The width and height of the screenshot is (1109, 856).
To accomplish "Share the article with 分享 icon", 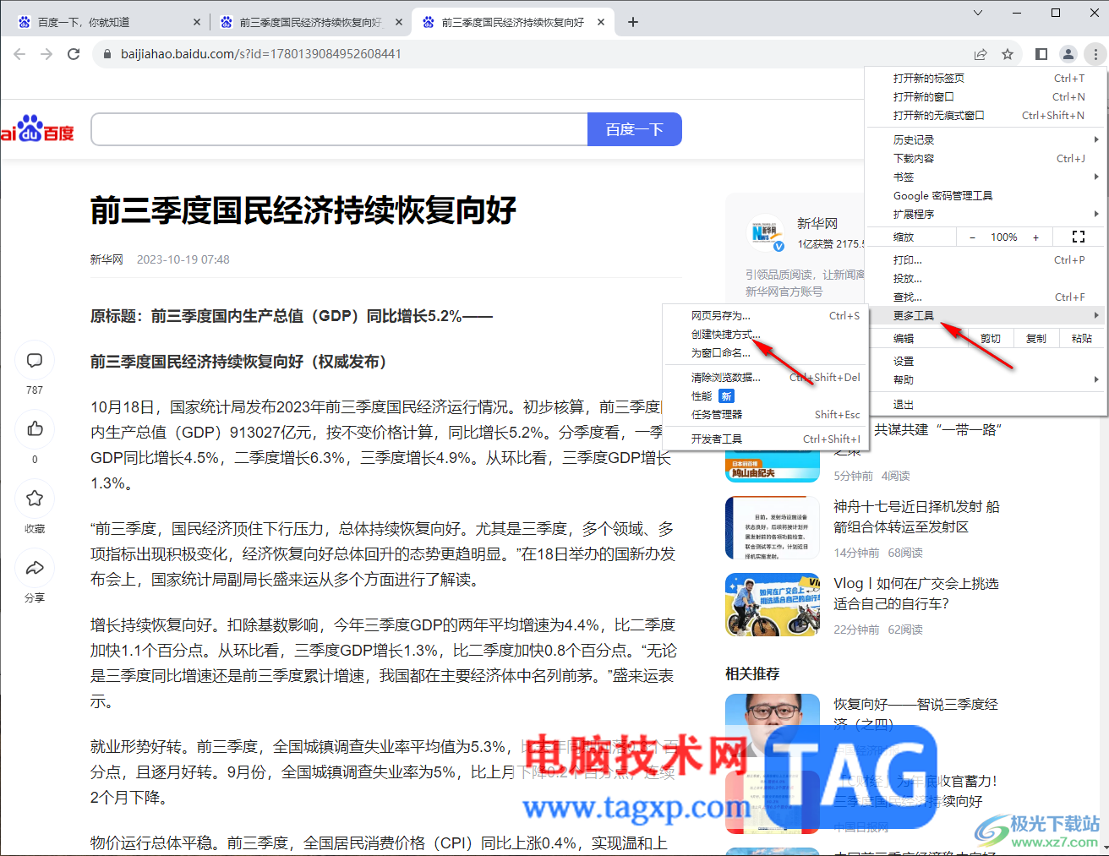I will (x=35, y=568).
